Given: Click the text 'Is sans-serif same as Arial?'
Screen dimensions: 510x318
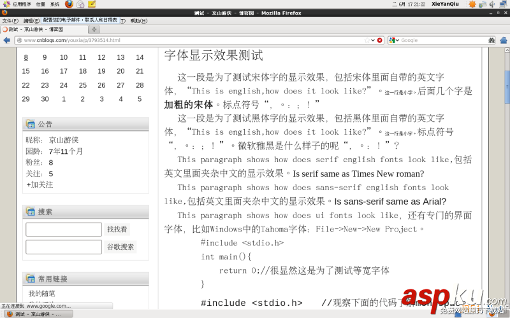Looking at the screenshot, I should point(390,202).
